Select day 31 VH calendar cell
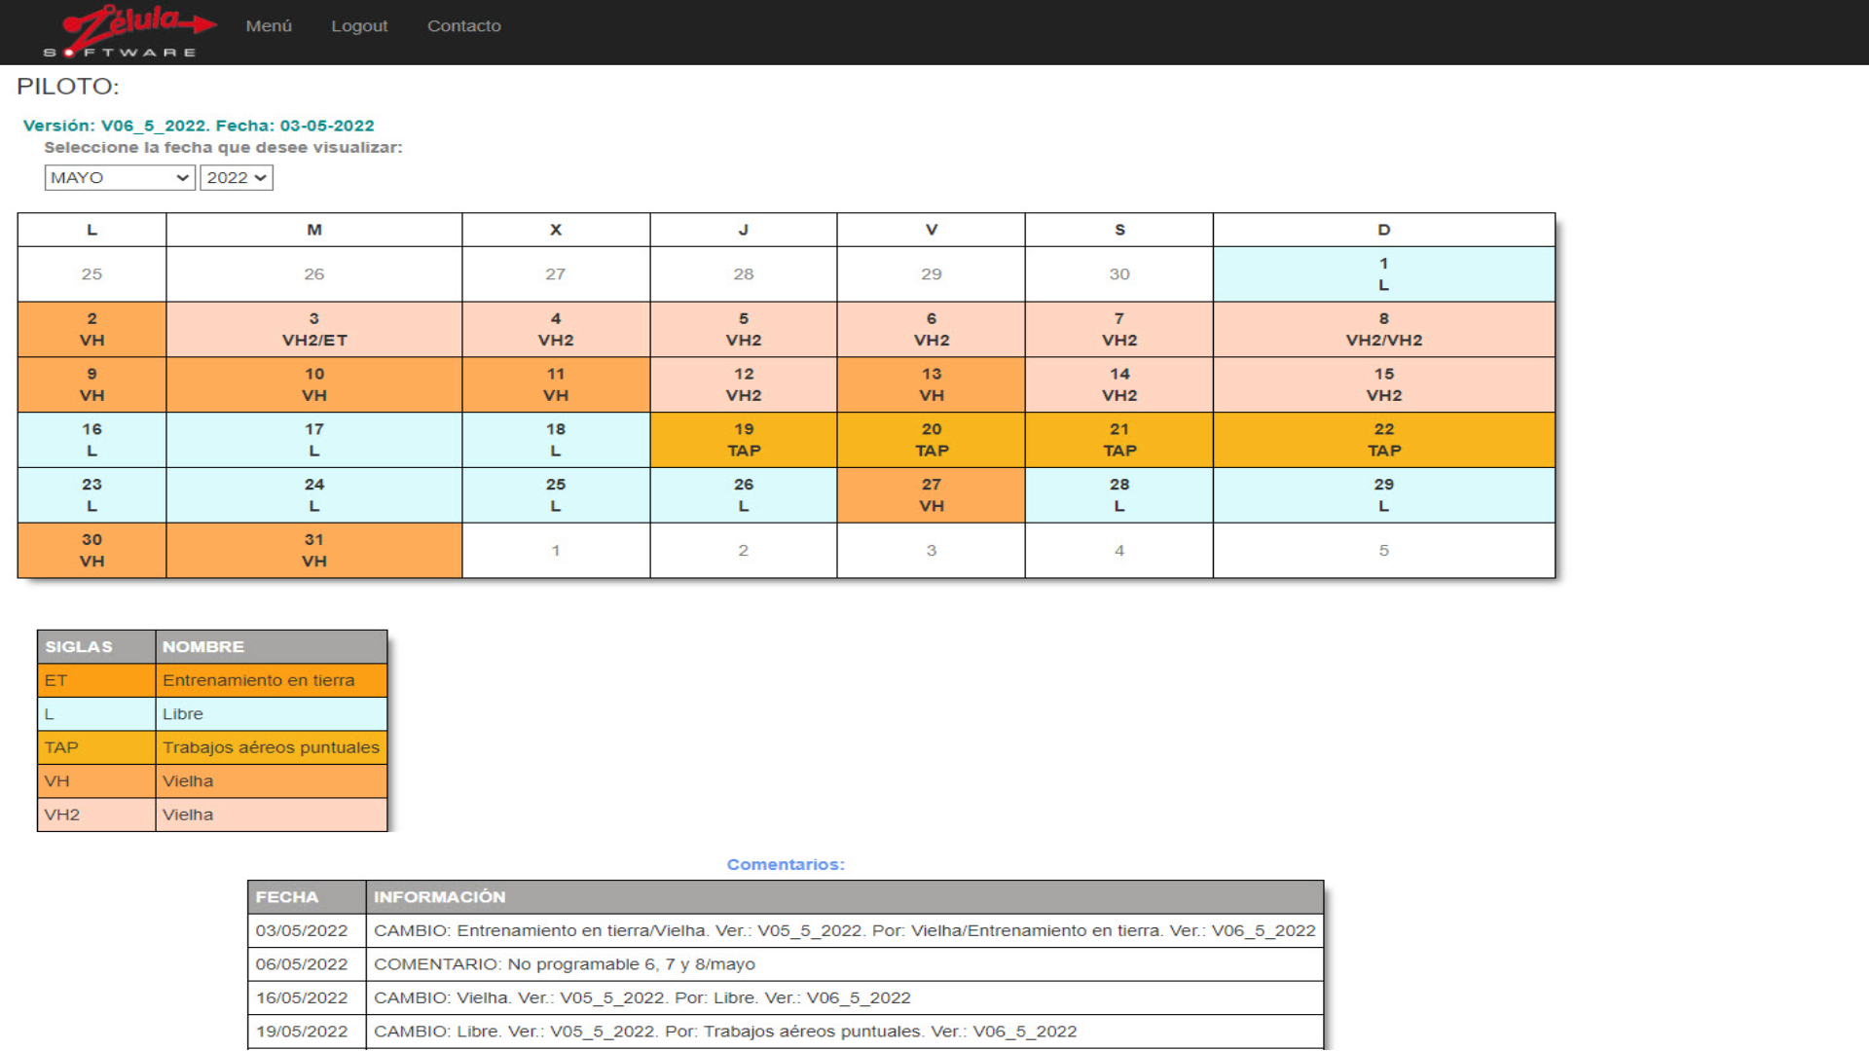The image size is (1869, 1051). coord(313,551)
